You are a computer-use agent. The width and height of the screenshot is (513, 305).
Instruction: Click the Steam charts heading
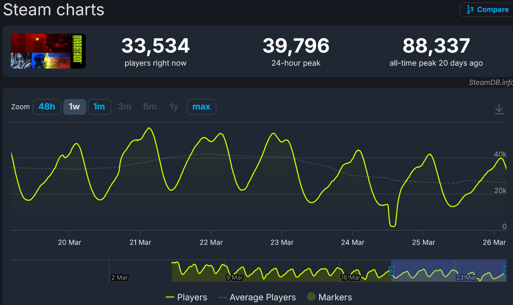54,9
